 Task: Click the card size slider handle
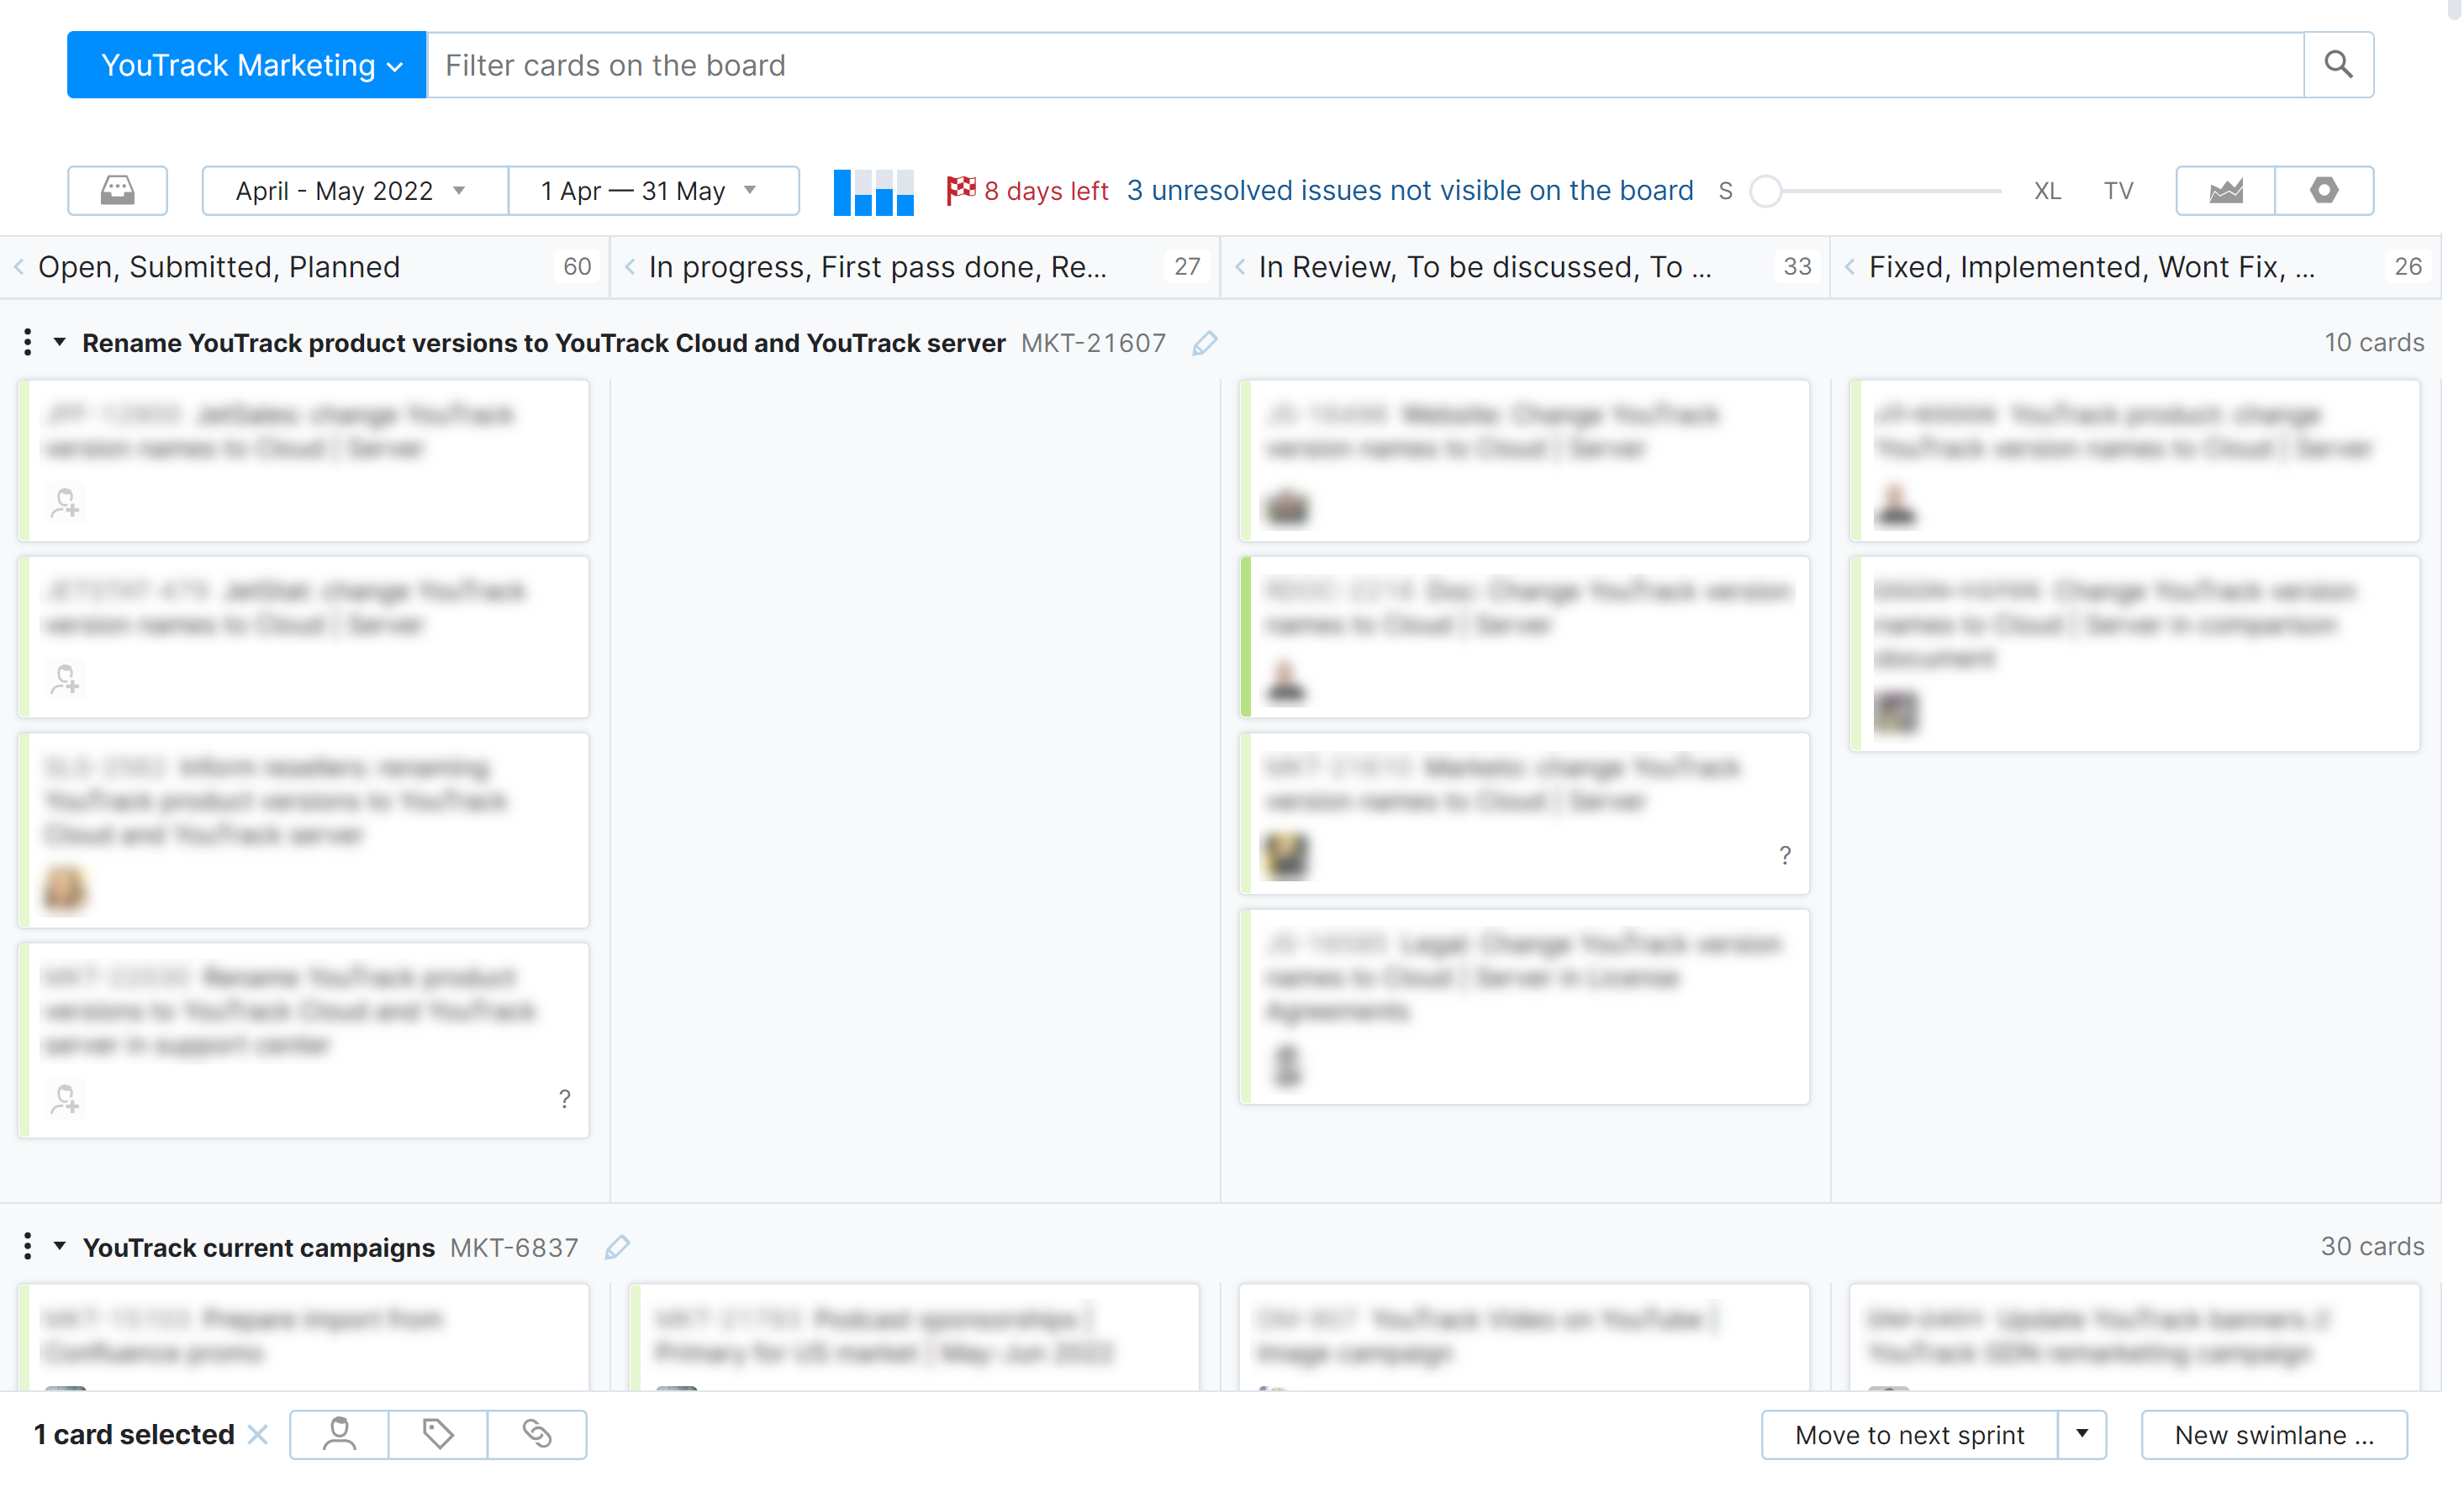1766,191
